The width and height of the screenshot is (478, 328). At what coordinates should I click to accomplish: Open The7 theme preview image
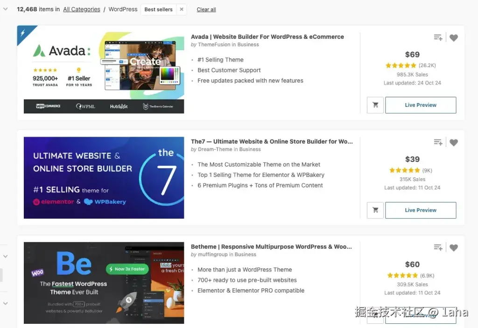coord(104,177)
